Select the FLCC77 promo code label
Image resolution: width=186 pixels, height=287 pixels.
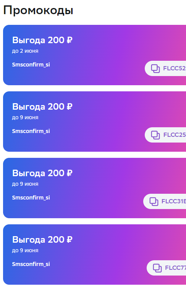point(175,268)
